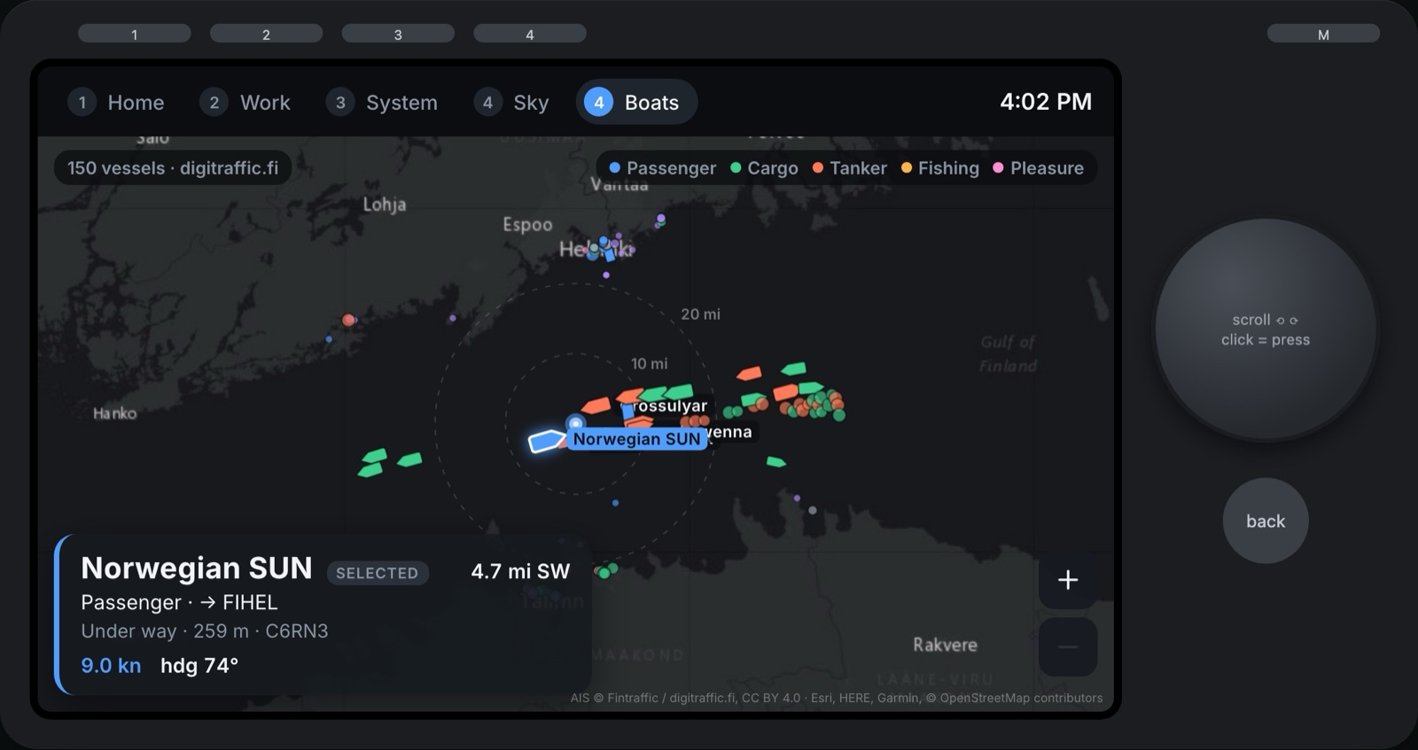Click hardware preset button 1
1418x750 pixels.
click(135, 34)
